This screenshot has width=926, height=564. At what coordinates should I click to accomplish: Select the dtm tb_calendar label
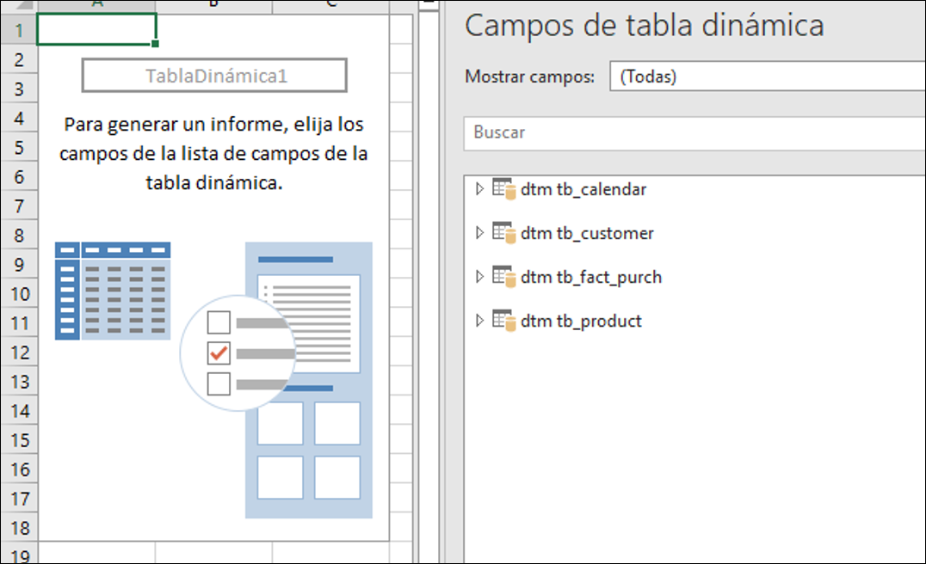(x=583, y=189)
